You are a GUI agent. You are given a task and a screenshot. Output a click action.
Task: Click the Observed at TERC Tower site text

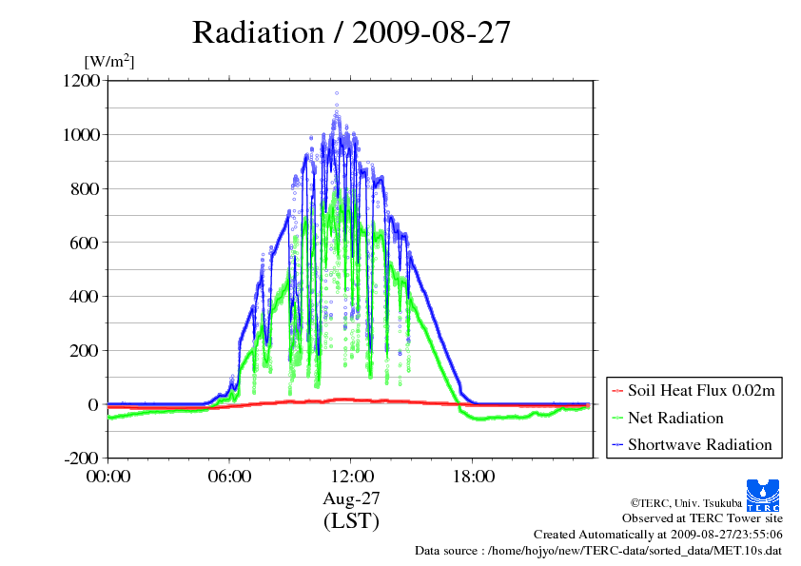tap(702, 518)
